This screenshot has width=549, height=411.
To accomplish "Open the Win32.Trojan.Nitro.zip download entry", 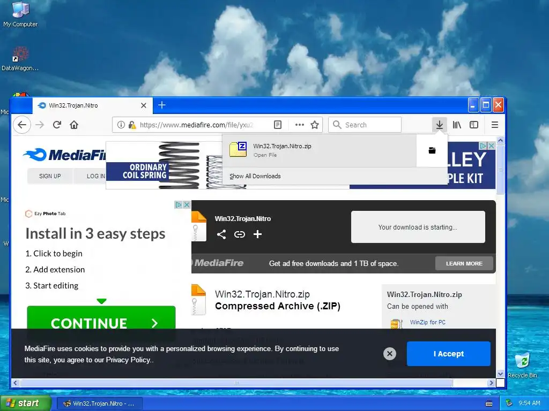I will click(320, 150).
